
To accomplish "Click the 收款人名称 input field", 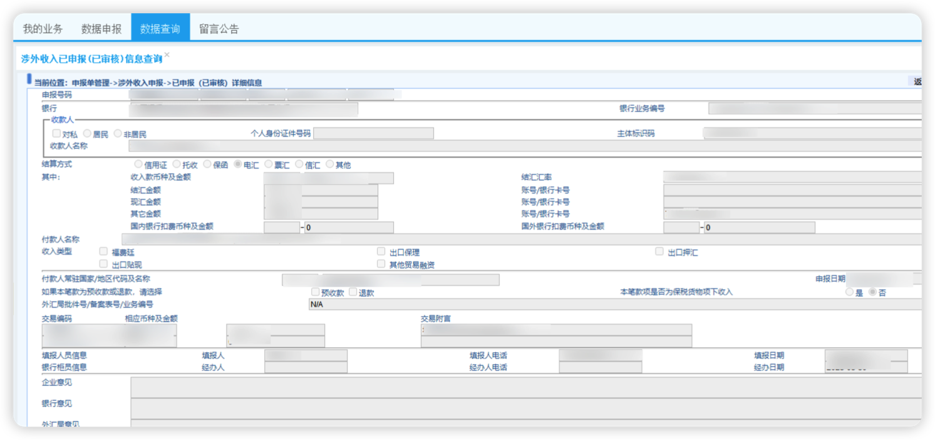I will point(525,146).
